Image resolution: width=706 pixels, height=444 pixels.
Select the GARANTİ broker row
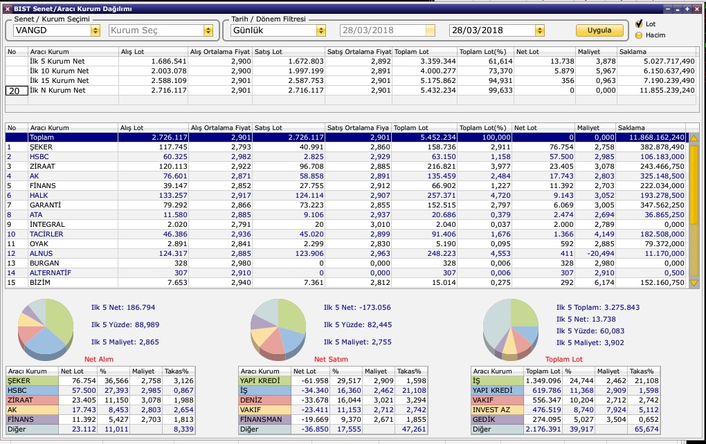pyautogui.click(x=346, y=205)
